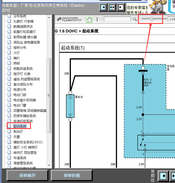Click document icon beside 电源分布
The width and height of the screenshot is (175, 183).
pyautogui.click(x=9, y=90)
